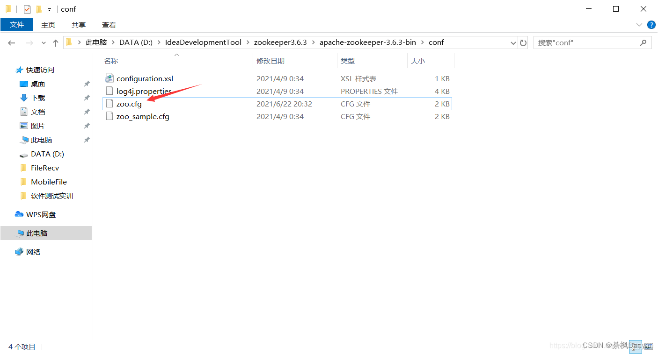Click log4j.properties file icon
Viewport: 658px width, 354px height.
(x=110, y=91)
